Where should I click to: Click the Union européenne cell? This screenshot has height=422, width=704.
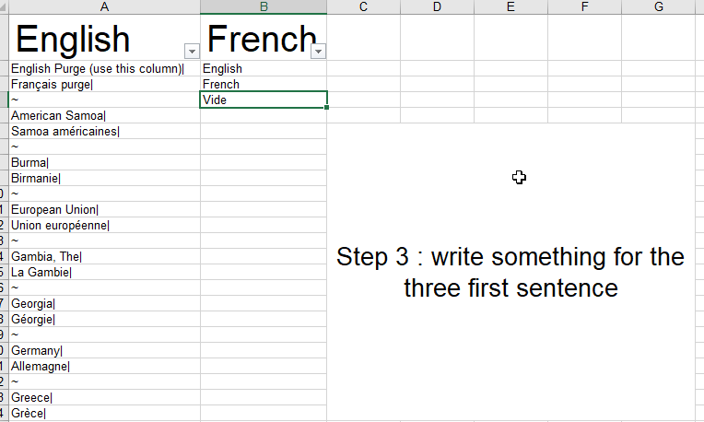[105, 226]
